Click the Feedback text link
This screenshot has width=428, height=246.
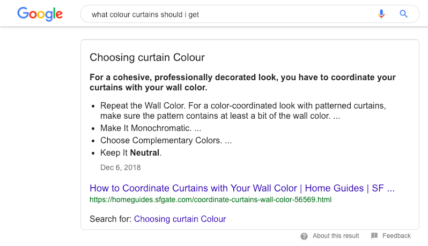(396, 236)
